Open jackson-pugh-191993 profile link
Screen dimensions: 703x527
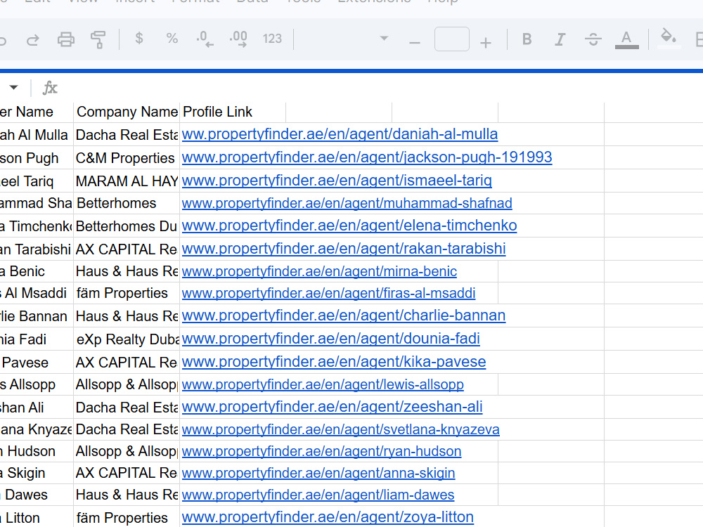(x=367, y=157)
